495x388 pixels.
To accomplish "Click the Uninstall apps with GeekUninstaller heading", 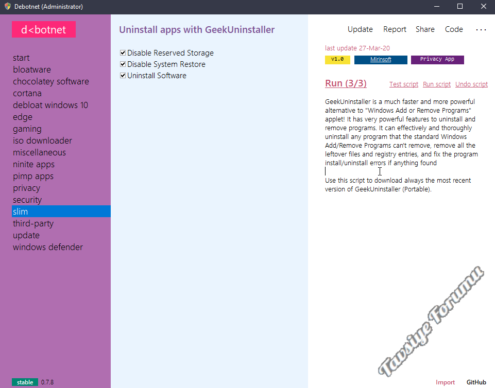I will coord(197,30).
